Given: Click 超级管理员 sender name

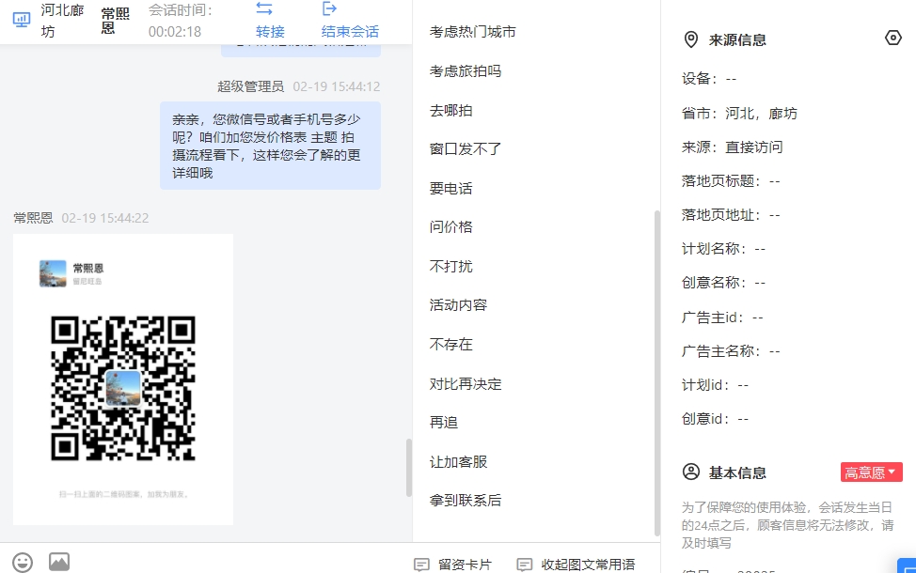Looking at the screenshot, I should [x=250, y=87].
